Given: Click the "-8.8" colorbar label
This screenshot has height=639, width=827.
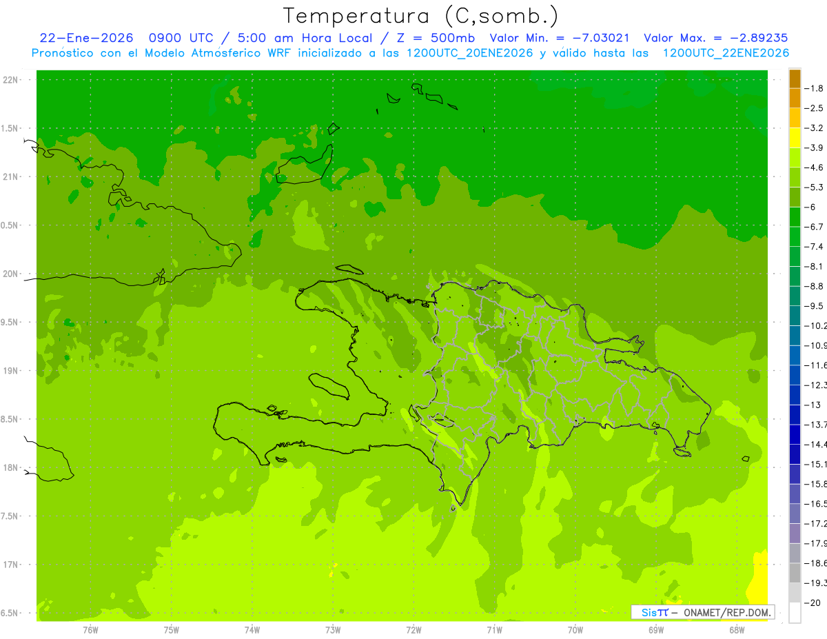Looking at the screenshot, I should point(814,286).
